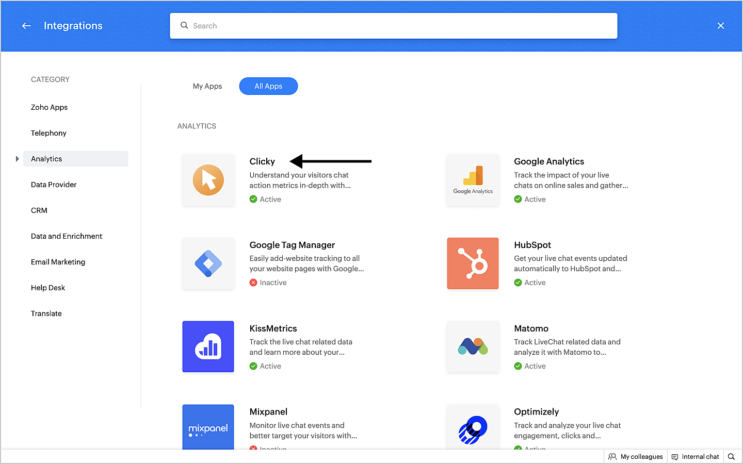The height and width of the screenshot is (464, 743).
Task: Click the Active status icon under Google Analytics
Action: tap(518, 199)
